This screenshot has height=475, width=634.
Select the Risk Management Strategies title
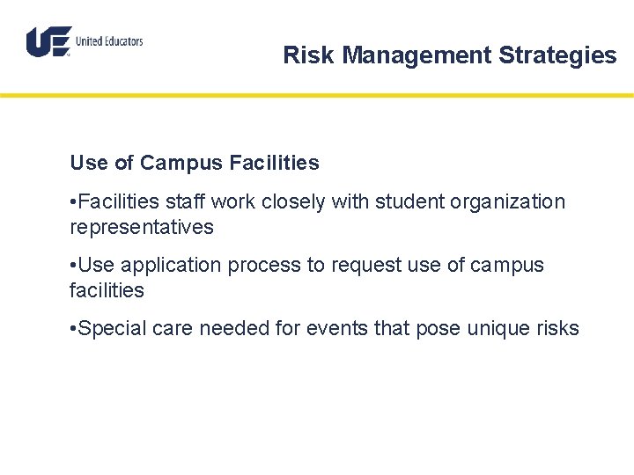click(x=449, y=55)
